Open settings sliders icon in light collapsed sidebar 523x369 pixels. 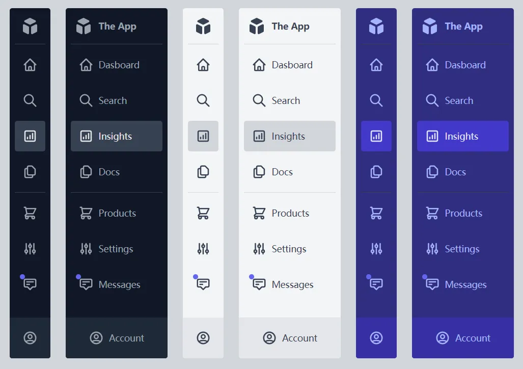(x=203, y=249)
